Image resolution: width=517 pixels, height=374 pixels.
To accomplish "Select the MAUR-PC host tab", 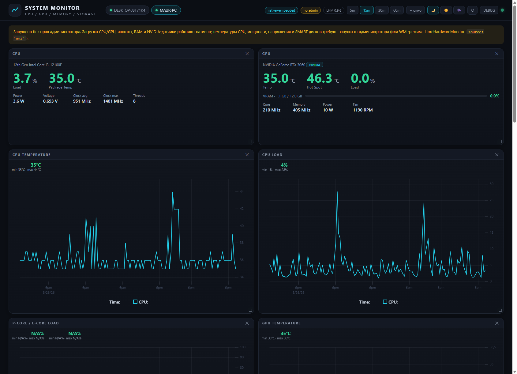I will (166, 10).
